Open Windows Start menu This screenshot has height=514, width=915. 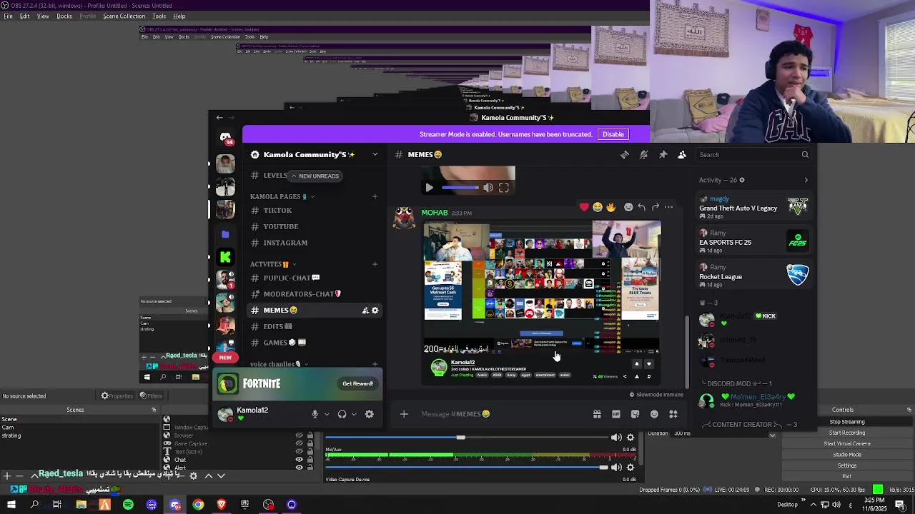(x=11, y=505)
